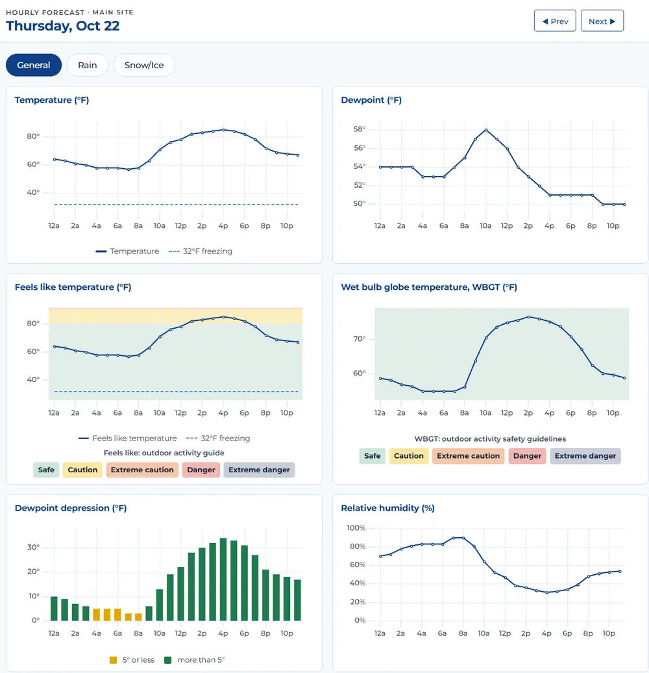Click the 12a bar in Dewpoint depression chart
Viewport: 649px width, 673px height.
coord(54,609)
